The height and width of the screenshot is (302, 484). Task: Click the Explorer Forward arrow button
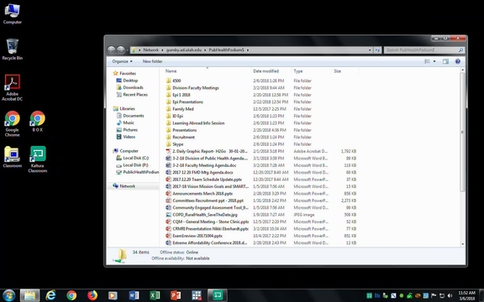(x=121, y=49)
